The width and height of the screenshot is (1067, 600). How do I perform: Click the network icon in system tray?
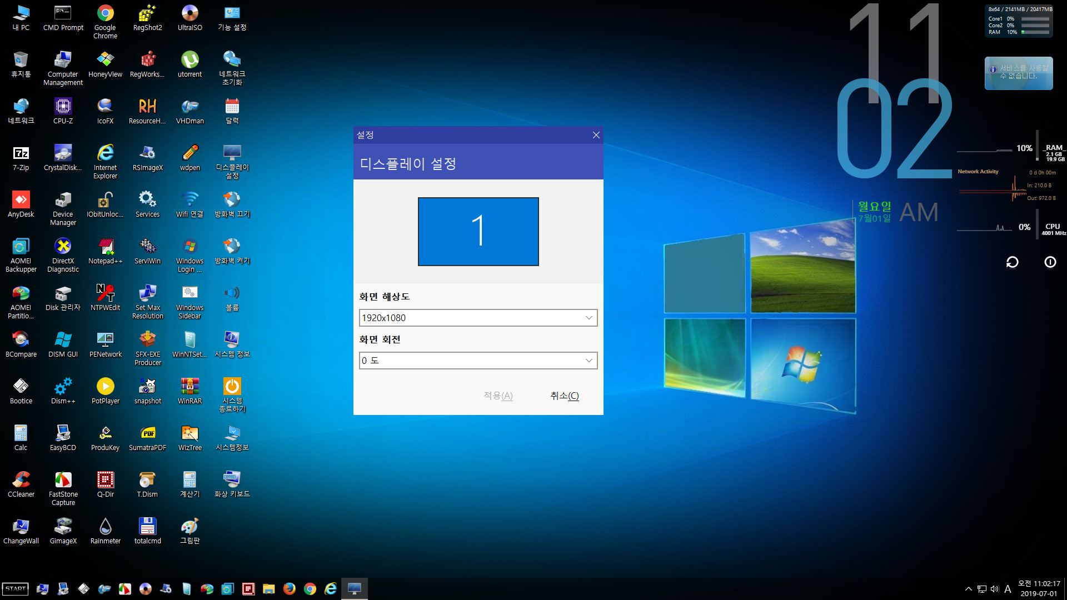tap(982, 589)
